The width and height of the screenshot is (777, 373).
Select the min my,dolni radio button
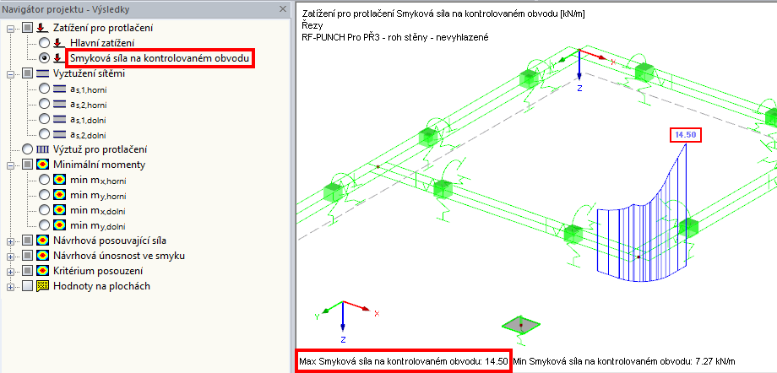45,224
